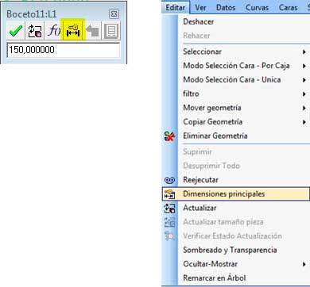Click the gray back arrow icon
This screenshot has width=310, height=287.
[92, 31]
